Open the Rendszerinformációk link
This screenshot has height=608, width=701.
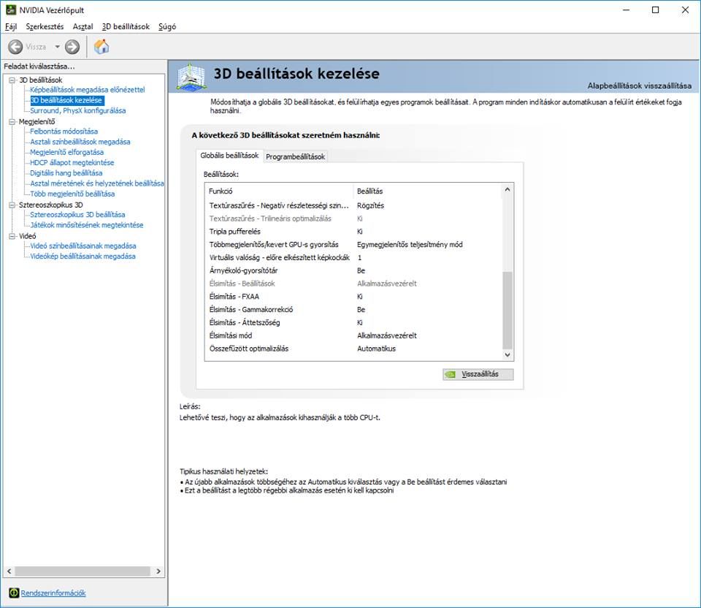pos(53,593)
